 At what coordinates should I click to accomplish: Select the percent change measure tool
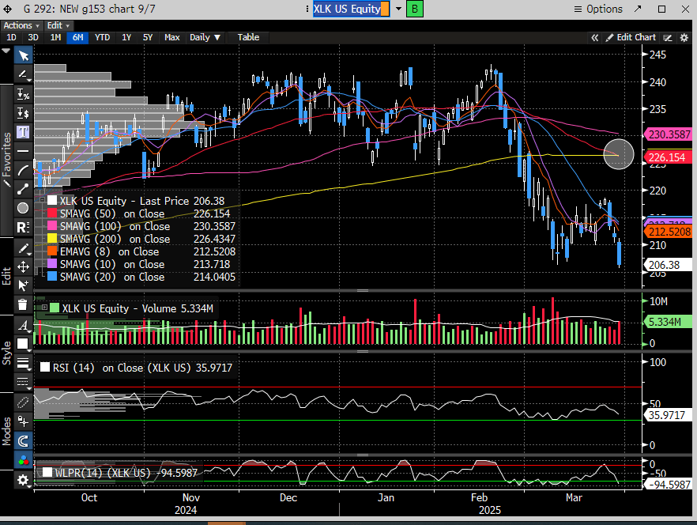click(x=23, y=94)
